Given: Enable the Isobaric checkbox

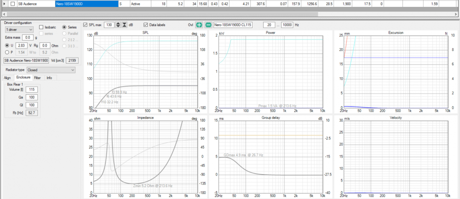Looking at the screenshot, I should (x=41, y=27).
